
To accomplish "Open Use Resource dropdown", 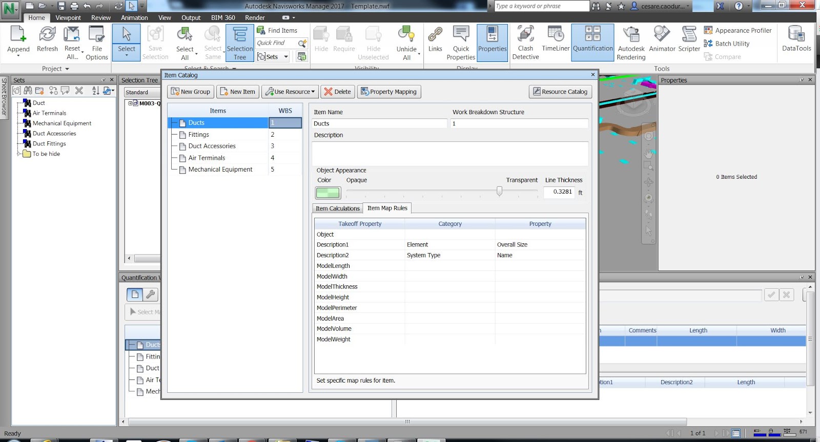I will [x=290, y=92].
